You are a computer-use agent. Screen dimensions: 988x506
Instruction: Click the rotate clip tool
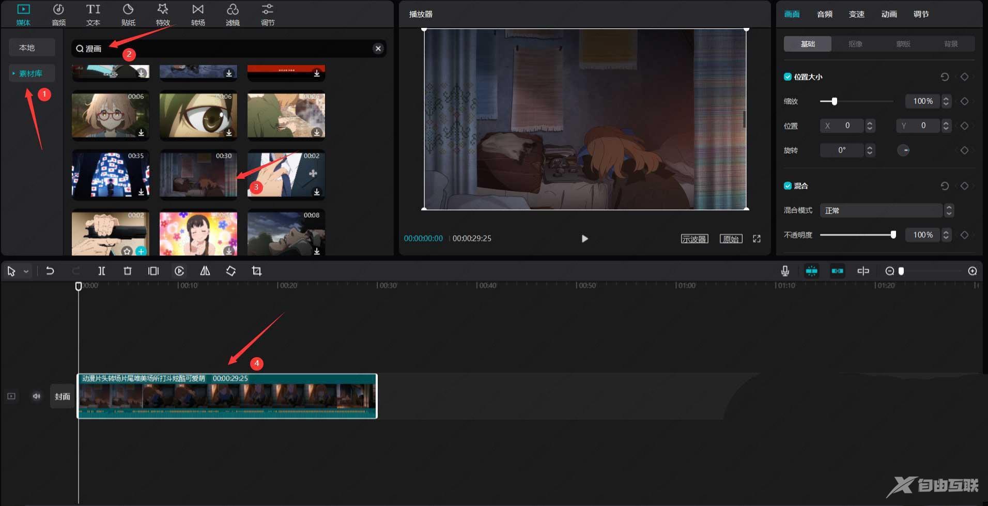(x=231, y=271)
